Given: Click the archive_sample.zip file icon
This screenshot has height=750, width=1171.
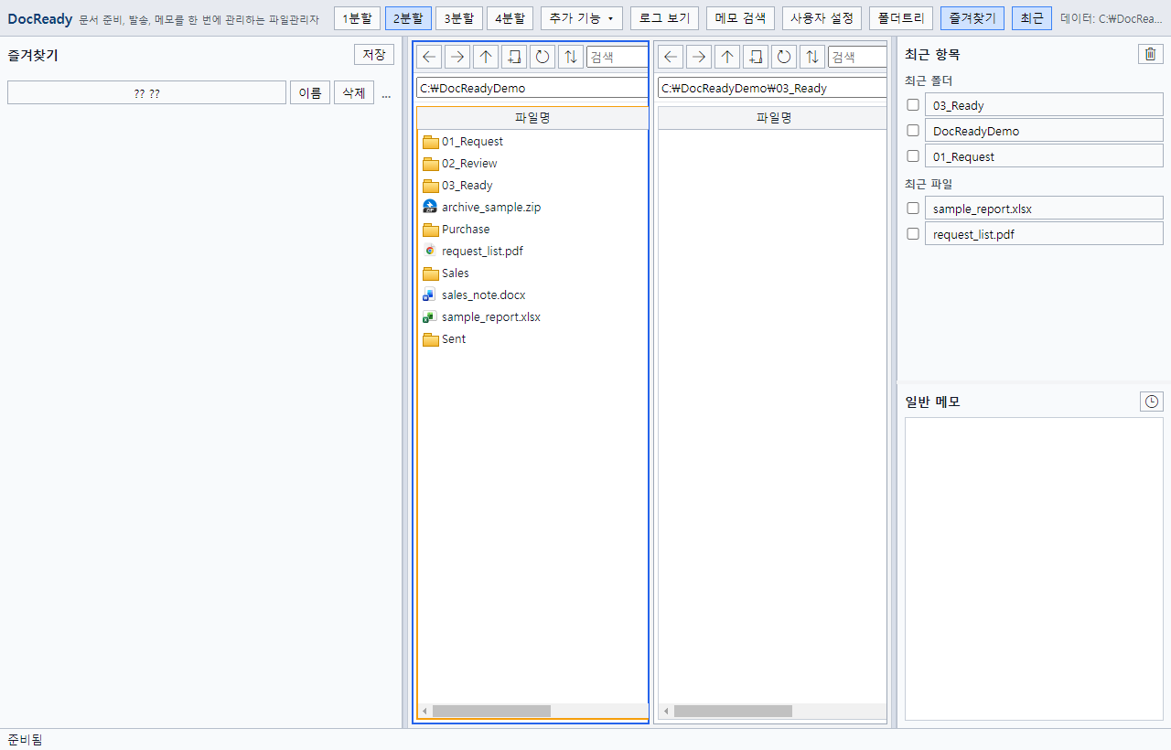Looking at the screenshot, I should (431, 208).
